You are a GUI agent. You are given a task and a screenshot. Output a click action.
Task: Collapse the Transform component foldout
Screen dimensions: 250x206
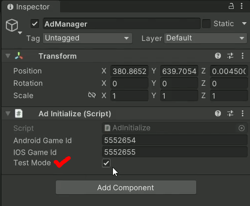coord(8,56)
